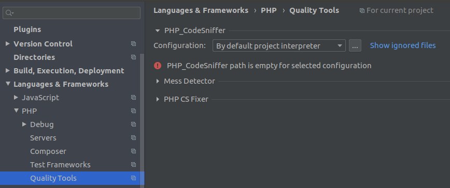Open the Configuration interpreter dropdown
The height and width of the screenshot is (188, 450).
pos(279,45)
